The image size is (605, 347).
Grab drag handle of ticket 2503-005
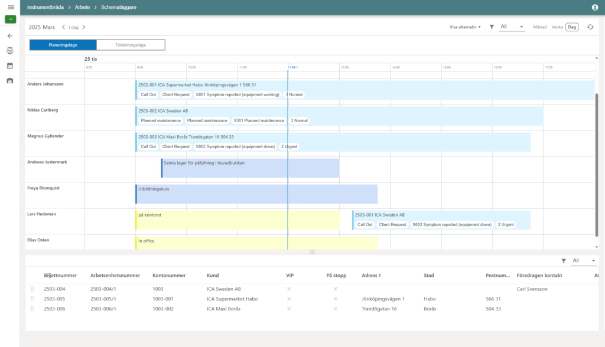pyautogui.click(x=32, y=299)
